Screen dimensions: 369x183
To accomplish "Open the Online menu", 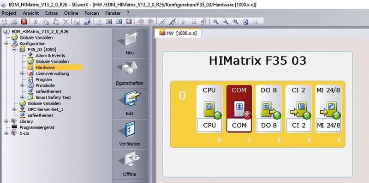I will [x=71, y=13].
